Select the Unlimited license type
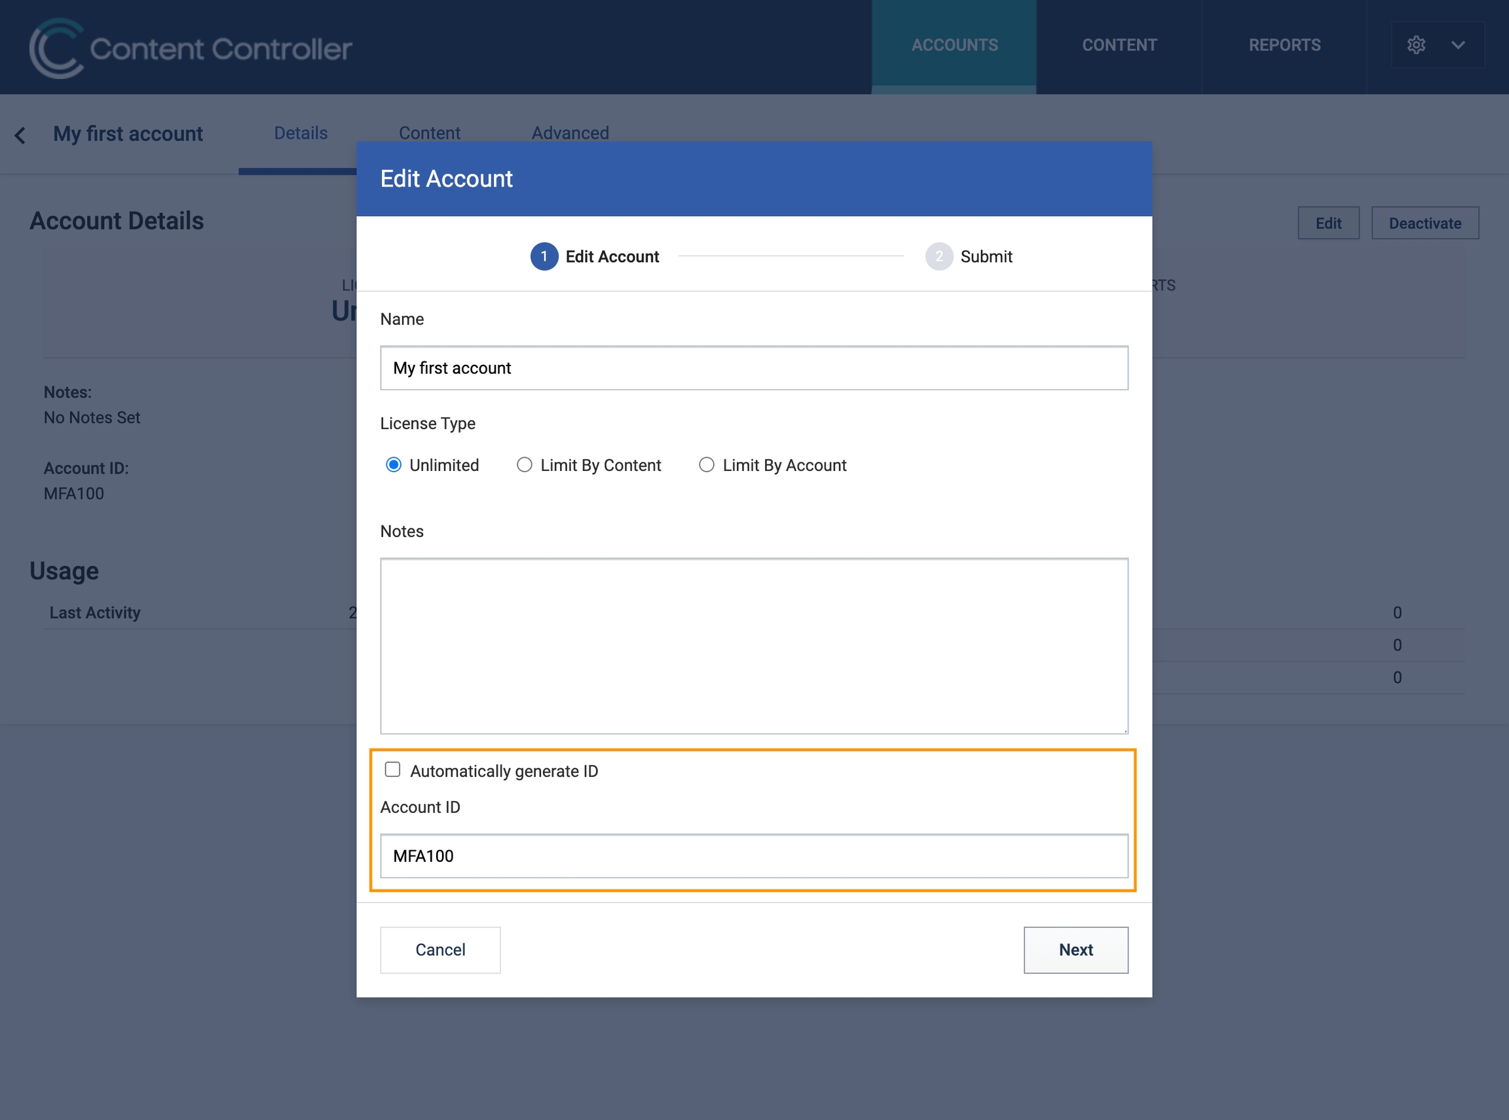1509x1120 pixels. point(393,465)
